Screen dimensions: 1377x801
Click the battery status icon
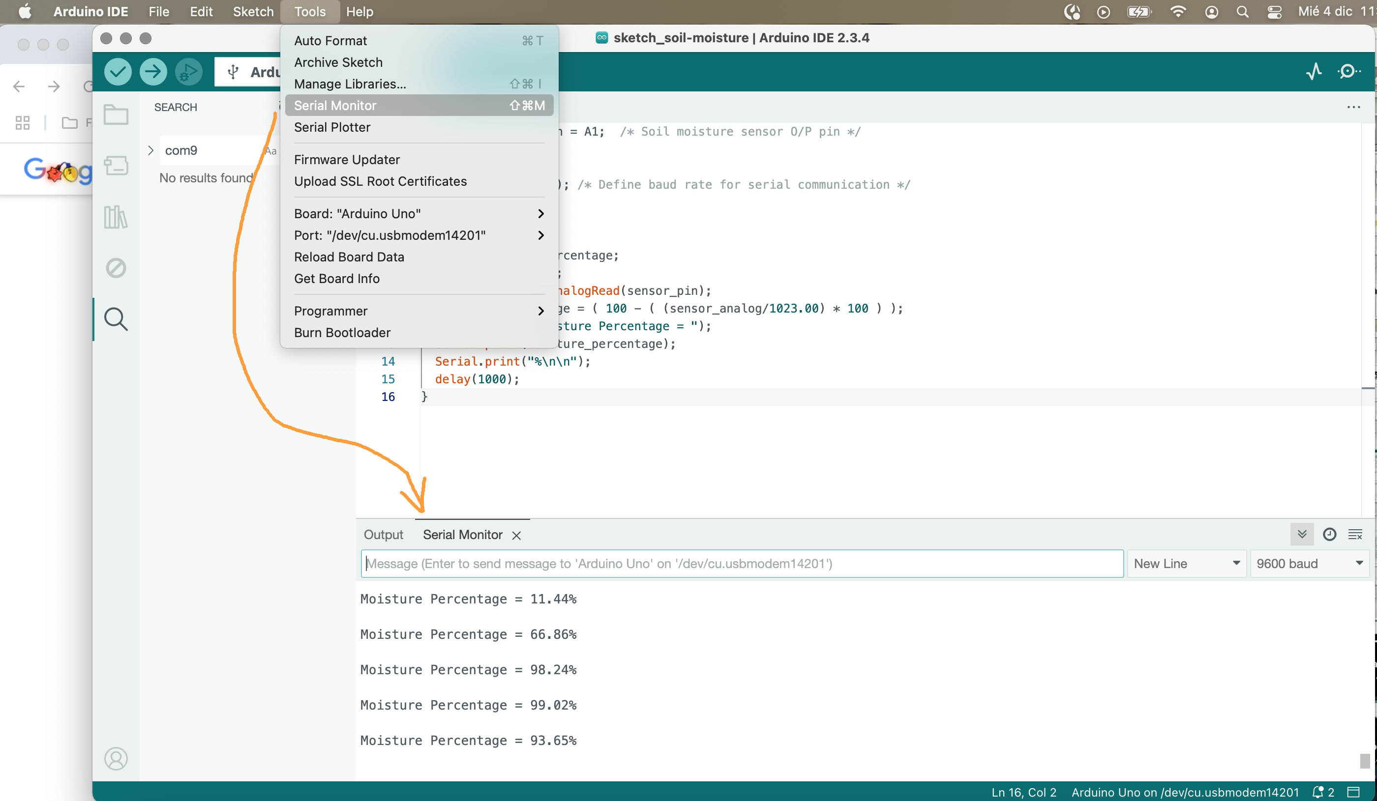coord(1139,11)
